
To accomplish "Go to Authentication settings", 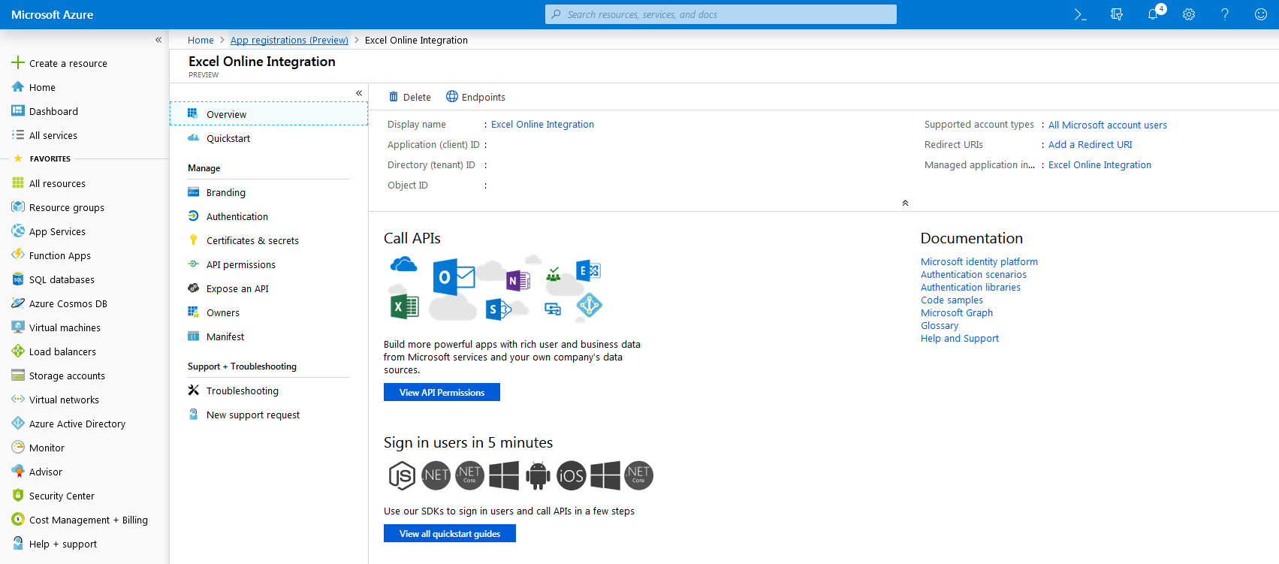I will 237,217.
